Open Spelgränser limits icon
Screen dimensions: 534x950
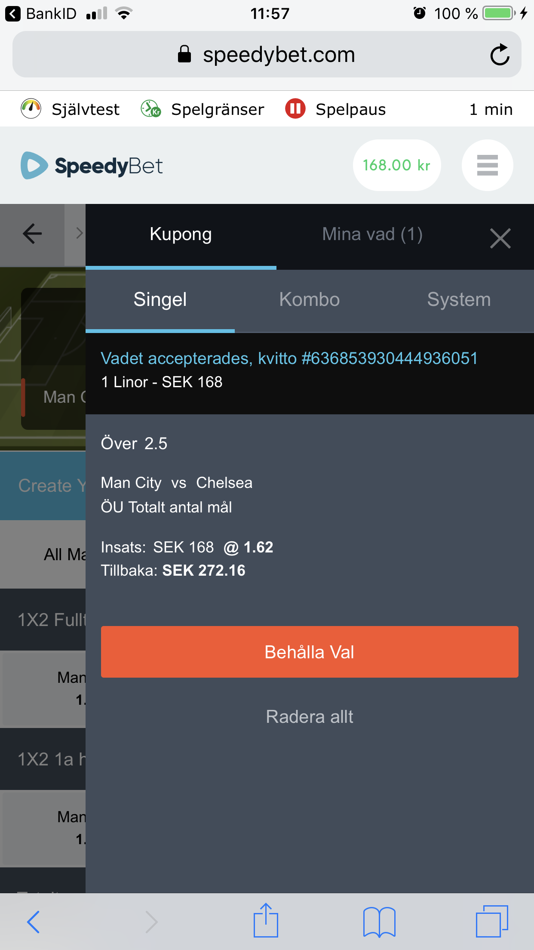click(150, 109)
